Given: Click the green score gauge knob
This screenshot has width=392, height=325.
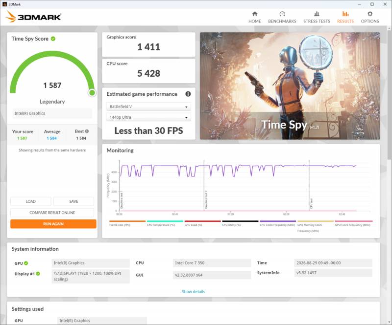Looking at the screenshot, I should pyautogui.click(x=92, y=93).
